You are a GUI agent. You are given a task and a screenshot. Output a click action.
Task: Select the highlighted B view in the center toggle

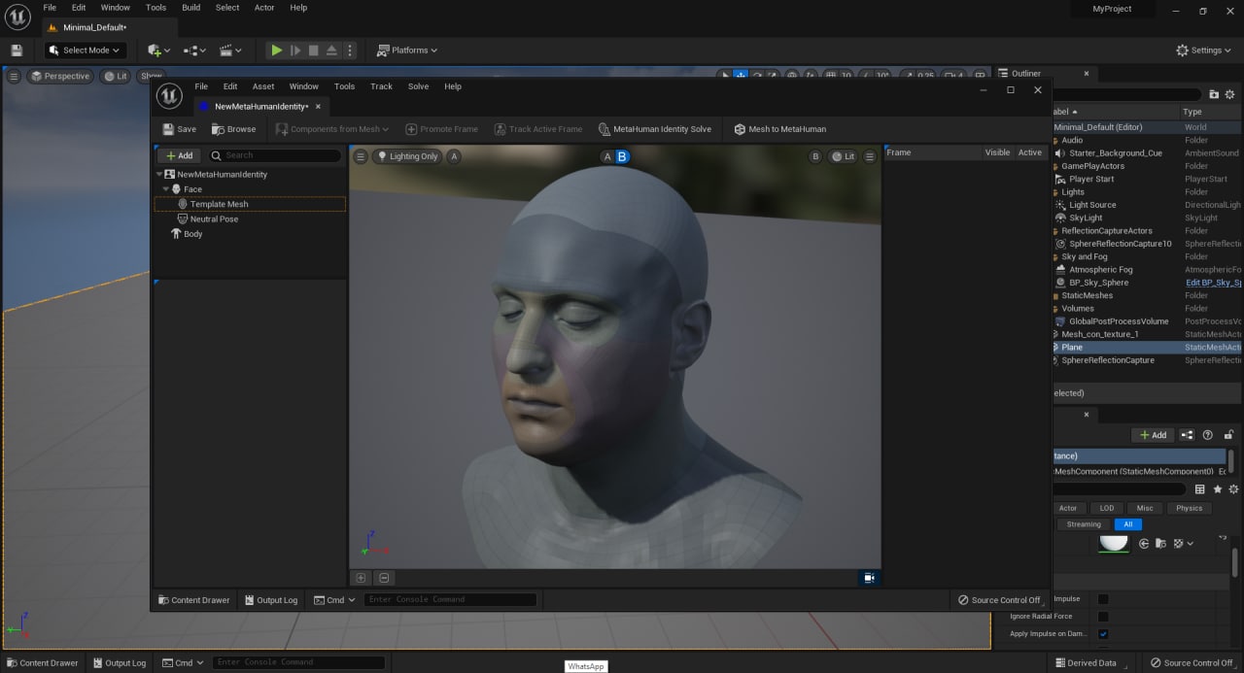(x=623, y=156)
